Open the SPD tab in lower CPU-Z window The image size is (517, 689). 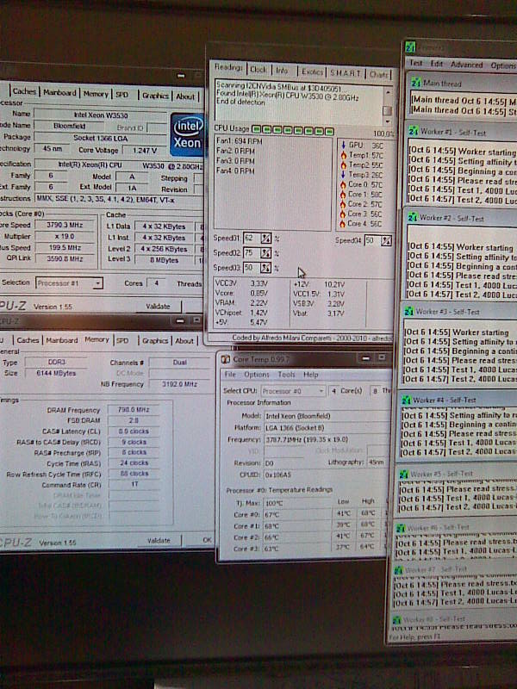[x=122, y=340]
